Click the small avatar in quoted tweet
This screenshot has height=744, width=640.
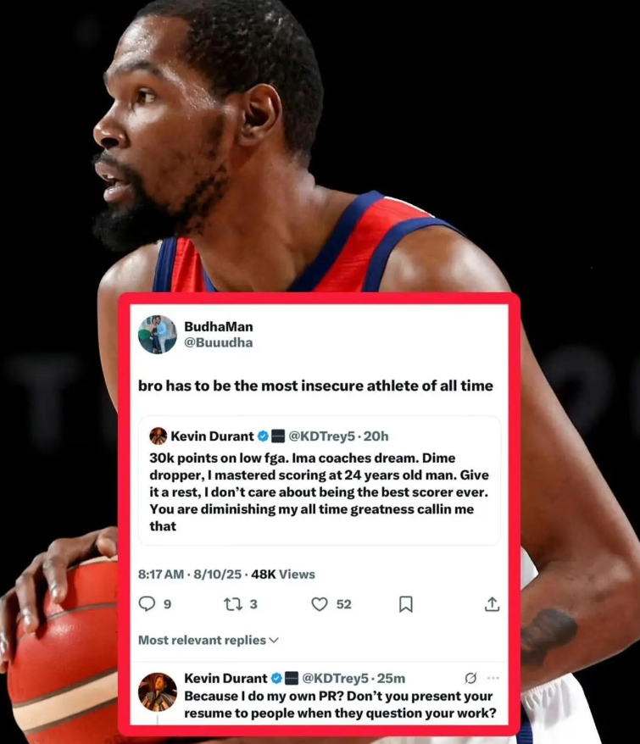[159, 436]
